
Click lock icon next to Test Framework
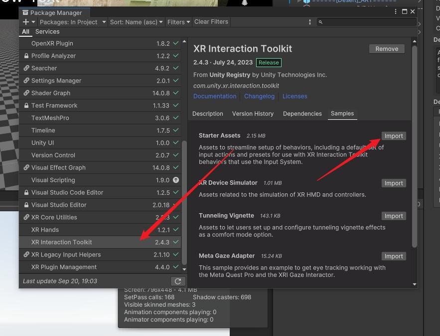click(x=26, y=105)
